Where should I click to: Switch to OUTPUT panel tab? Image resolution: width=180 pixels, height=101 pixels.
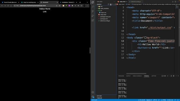coord(128,76)
